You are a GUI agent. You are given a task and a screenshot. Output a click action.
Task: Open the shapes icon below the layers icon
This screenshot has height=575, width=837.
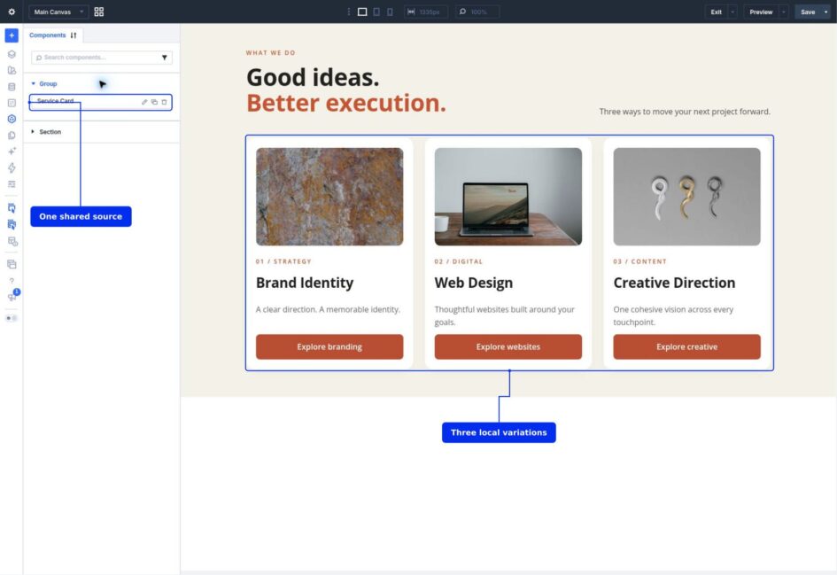tap(12, 71)
